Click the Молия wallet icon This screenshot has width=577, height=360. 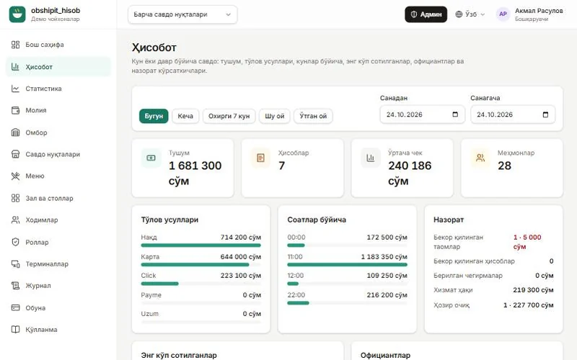click(x=15, y=110)
